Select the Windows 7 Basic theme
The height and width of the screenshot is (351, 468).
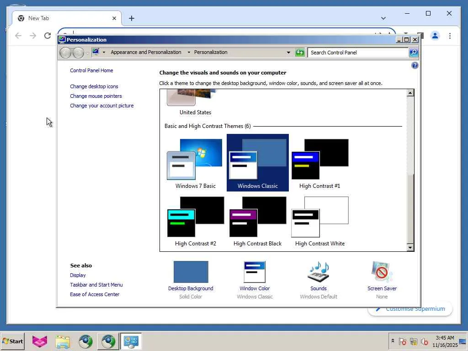coord(195,163)
